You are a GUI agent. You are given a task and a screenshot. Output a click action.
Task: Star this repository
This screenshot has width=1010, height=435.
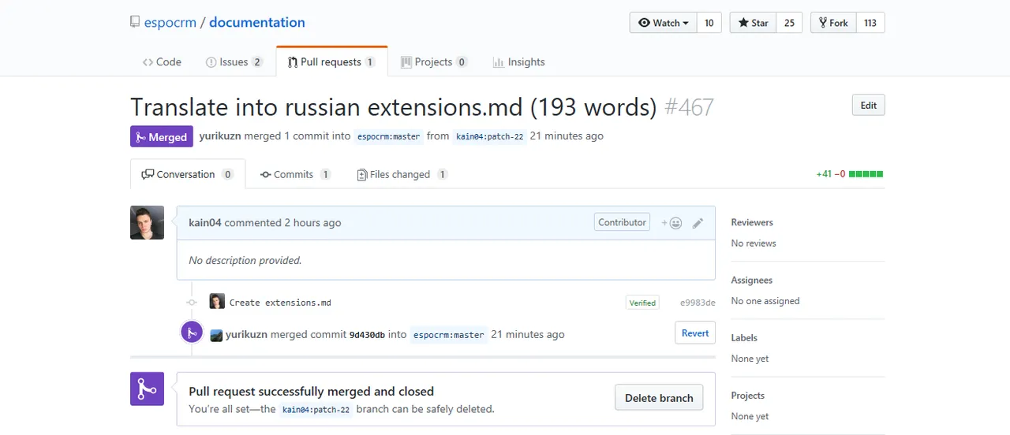(753, 23)
